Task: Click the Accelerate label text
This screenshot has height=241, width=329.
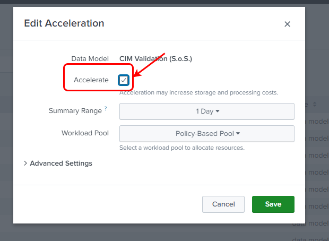Action: [x=91, y=80]
